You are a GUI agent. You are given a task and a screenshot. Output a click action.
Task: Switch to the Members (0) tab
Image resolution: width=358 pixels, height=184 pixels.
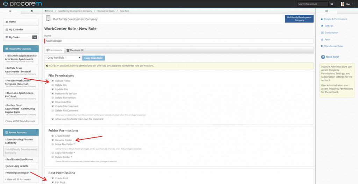tap(75, 50)
